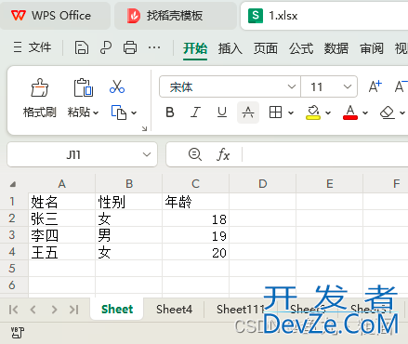Toggle Italic formatting
This screenshot has height=344, width=408.
(x=195, y=112)
